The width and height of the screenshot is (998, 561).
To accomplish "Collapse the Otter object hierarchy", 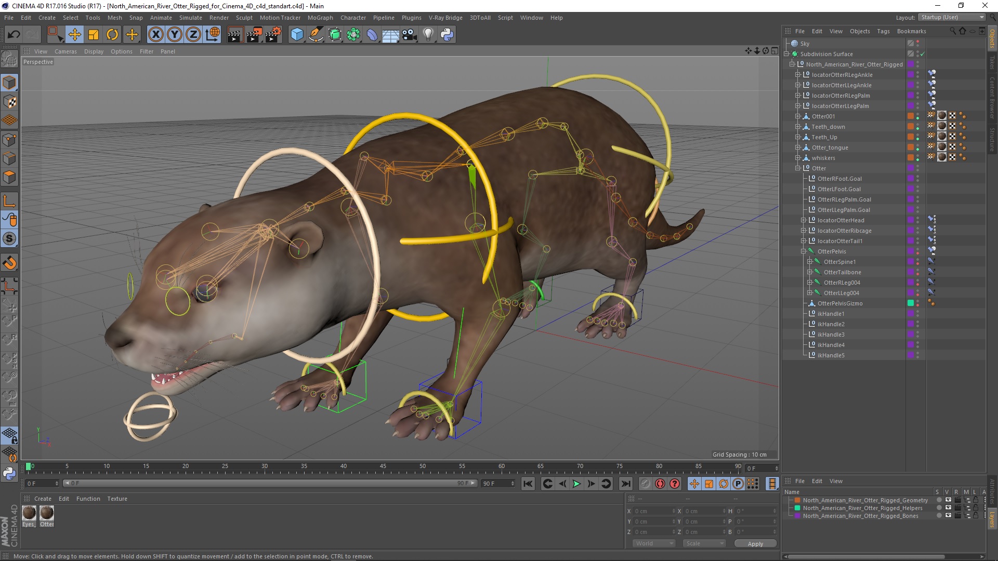I will pyautogui.click(x=797, y=168).
